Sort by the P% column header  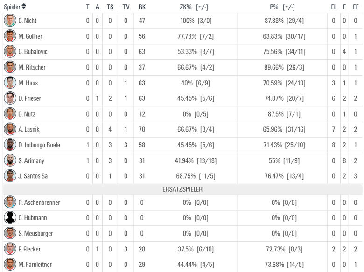[274, 7]
